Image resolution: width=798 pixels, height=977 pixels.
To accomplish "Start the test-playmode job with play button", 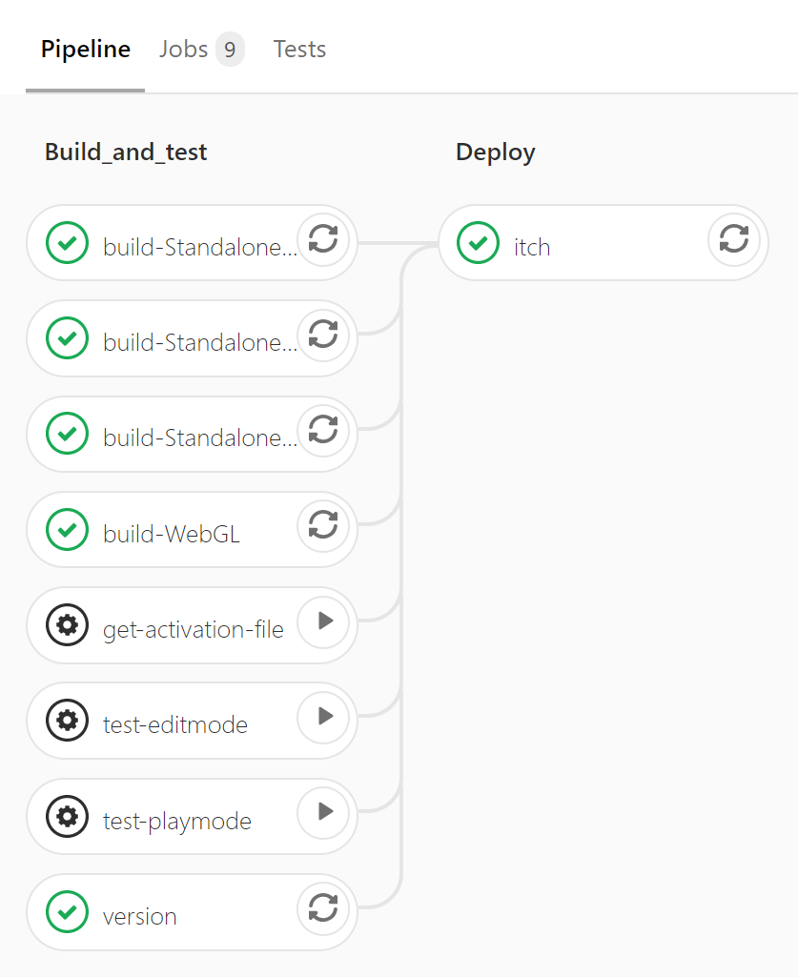I will 324,812.
